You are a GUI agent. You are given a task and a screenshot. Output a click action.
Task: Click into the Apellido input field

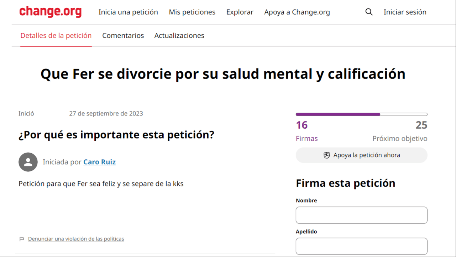click(x=361, y=246)
